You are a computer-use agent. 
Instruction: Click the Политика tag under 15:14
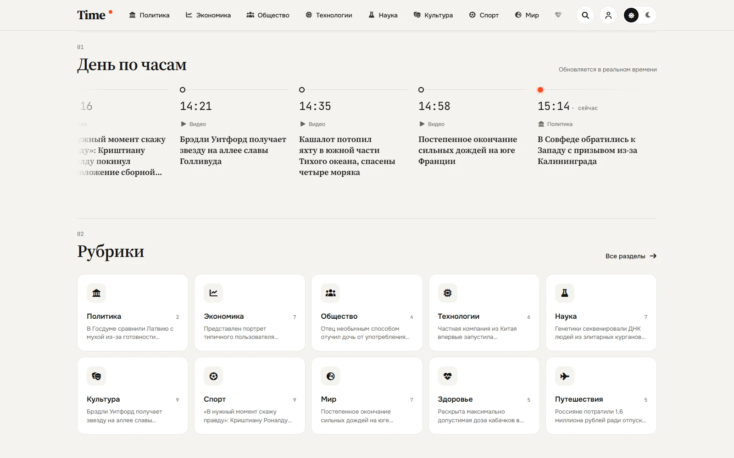(x=555, y=124)
